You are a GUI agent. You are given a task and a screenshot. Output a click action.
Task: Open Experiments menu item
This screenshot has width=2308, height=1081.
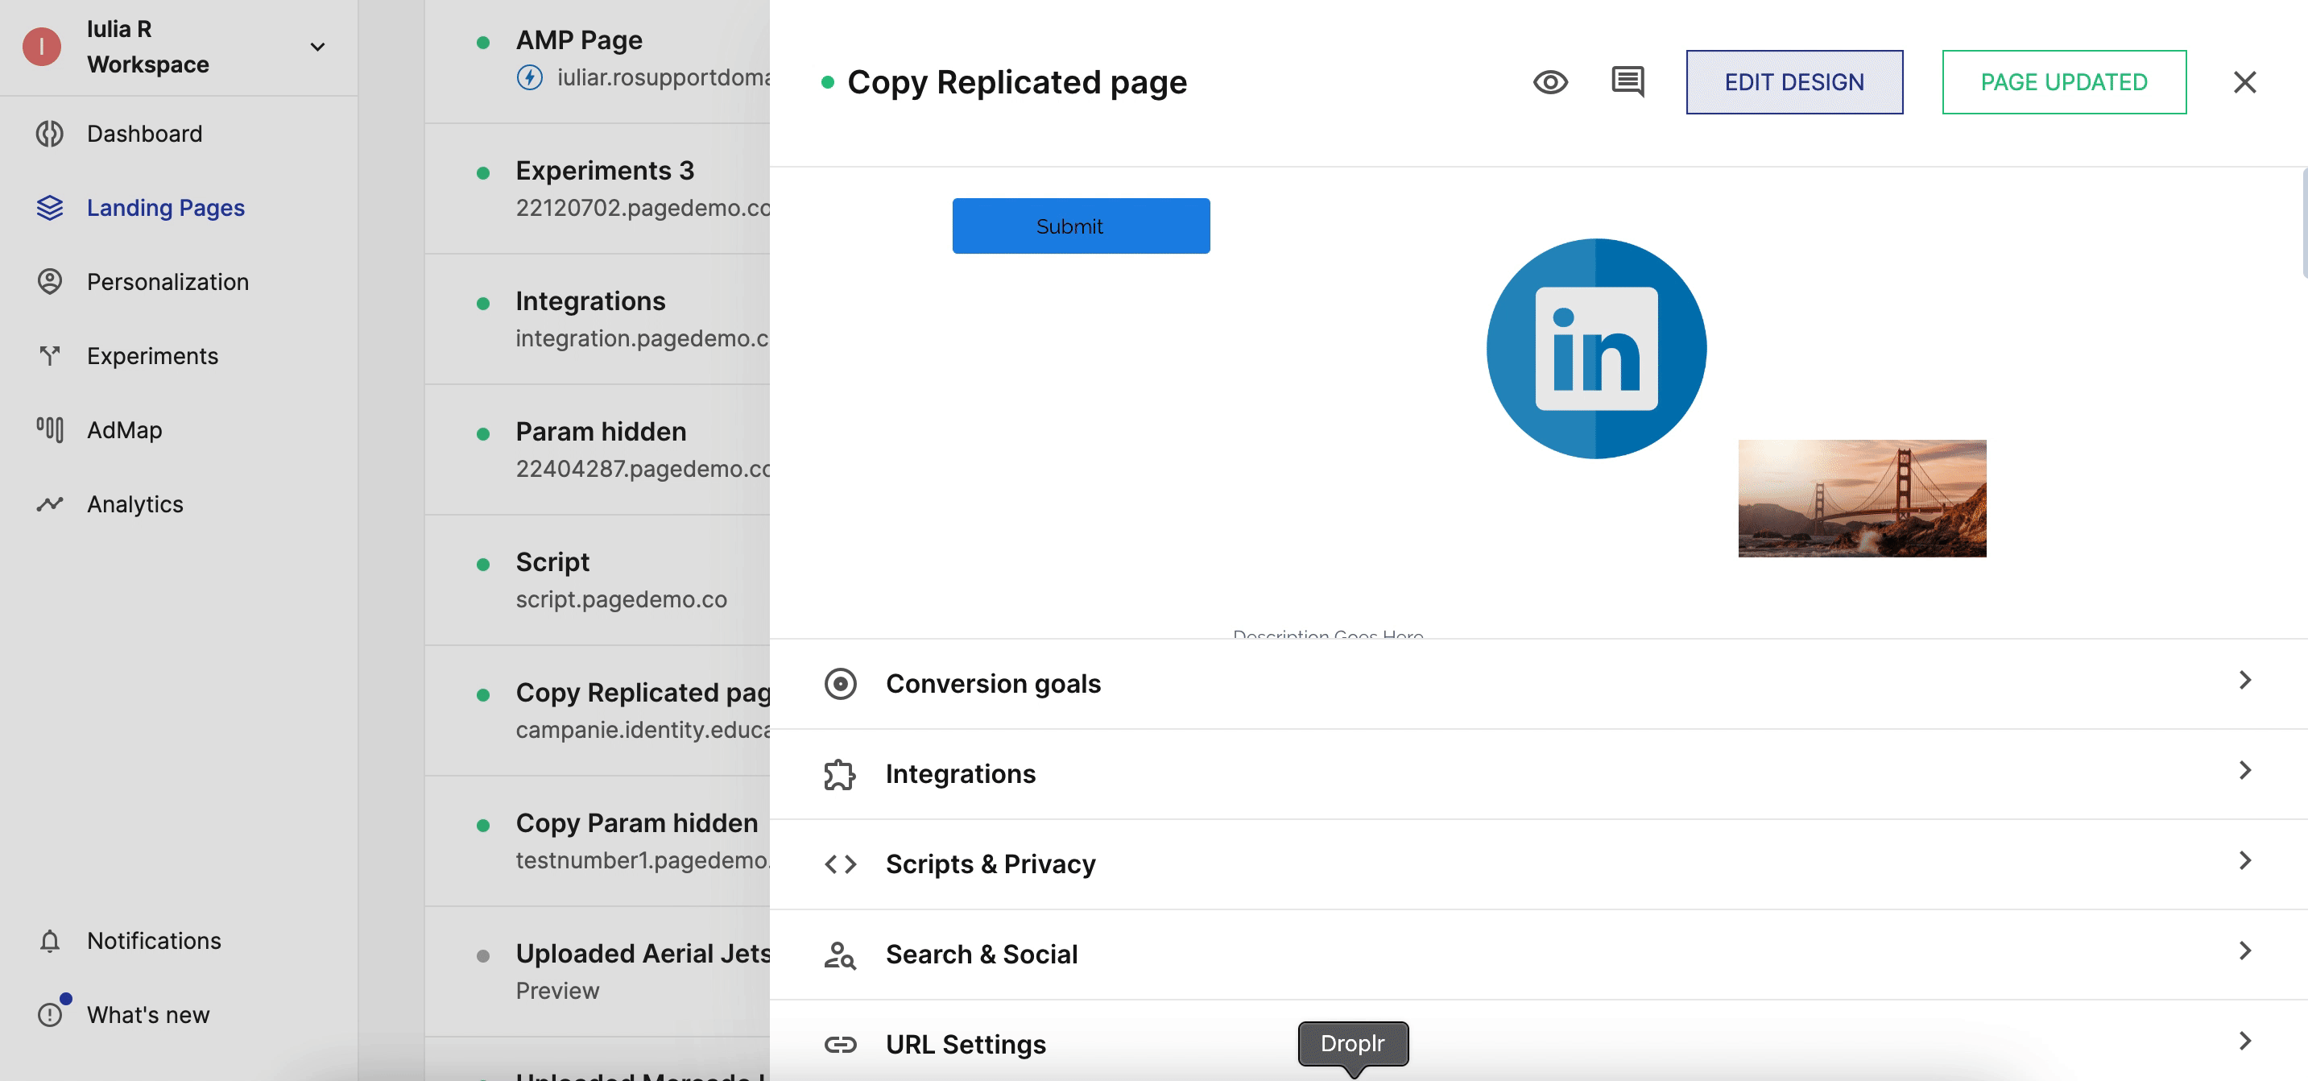pyautogui.click(x=180, y=356)
